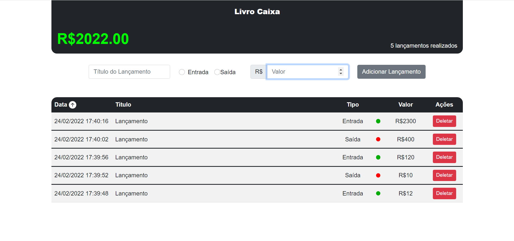Click the green status dot on the R$12 row
Screen dimensions: 514x241
[378, 193]
